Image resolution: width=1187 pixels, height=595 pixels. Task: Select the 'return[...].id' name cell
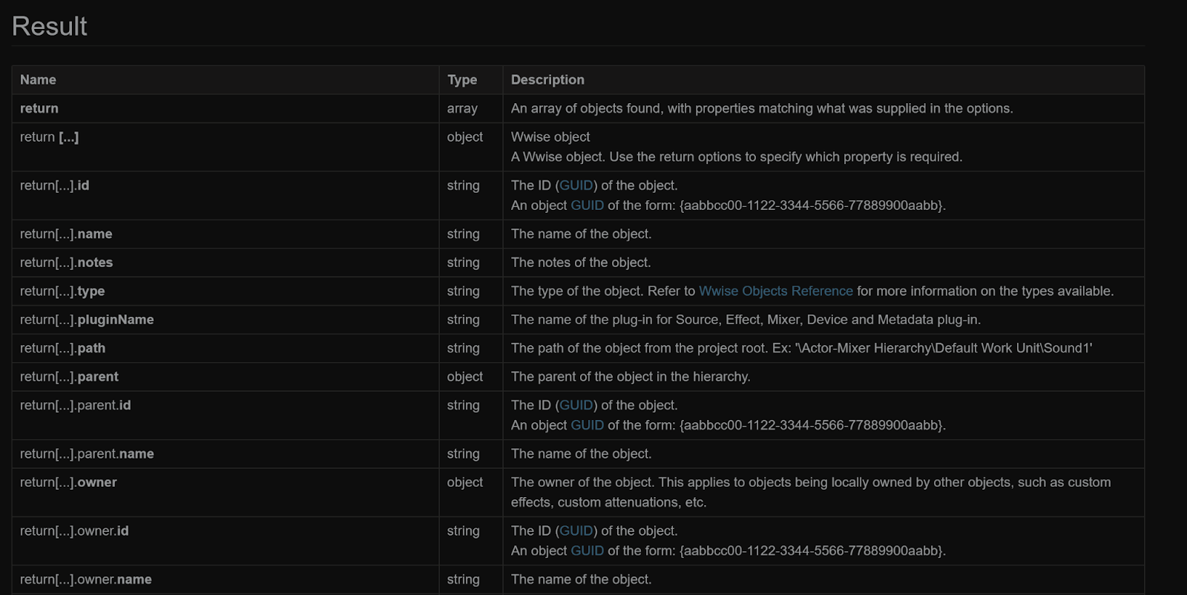pos(226,196)
